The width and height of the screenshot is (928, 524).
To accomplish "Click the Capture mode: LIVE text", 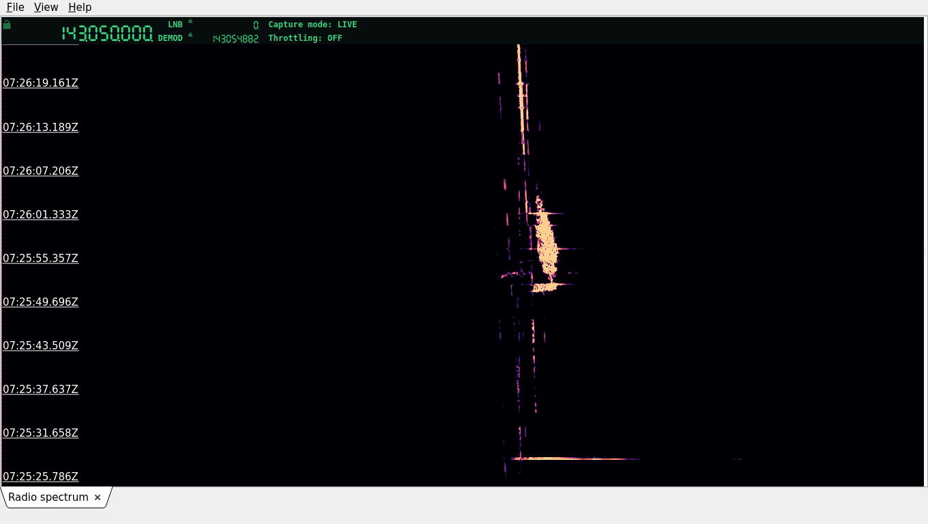I will coord(313,25).
